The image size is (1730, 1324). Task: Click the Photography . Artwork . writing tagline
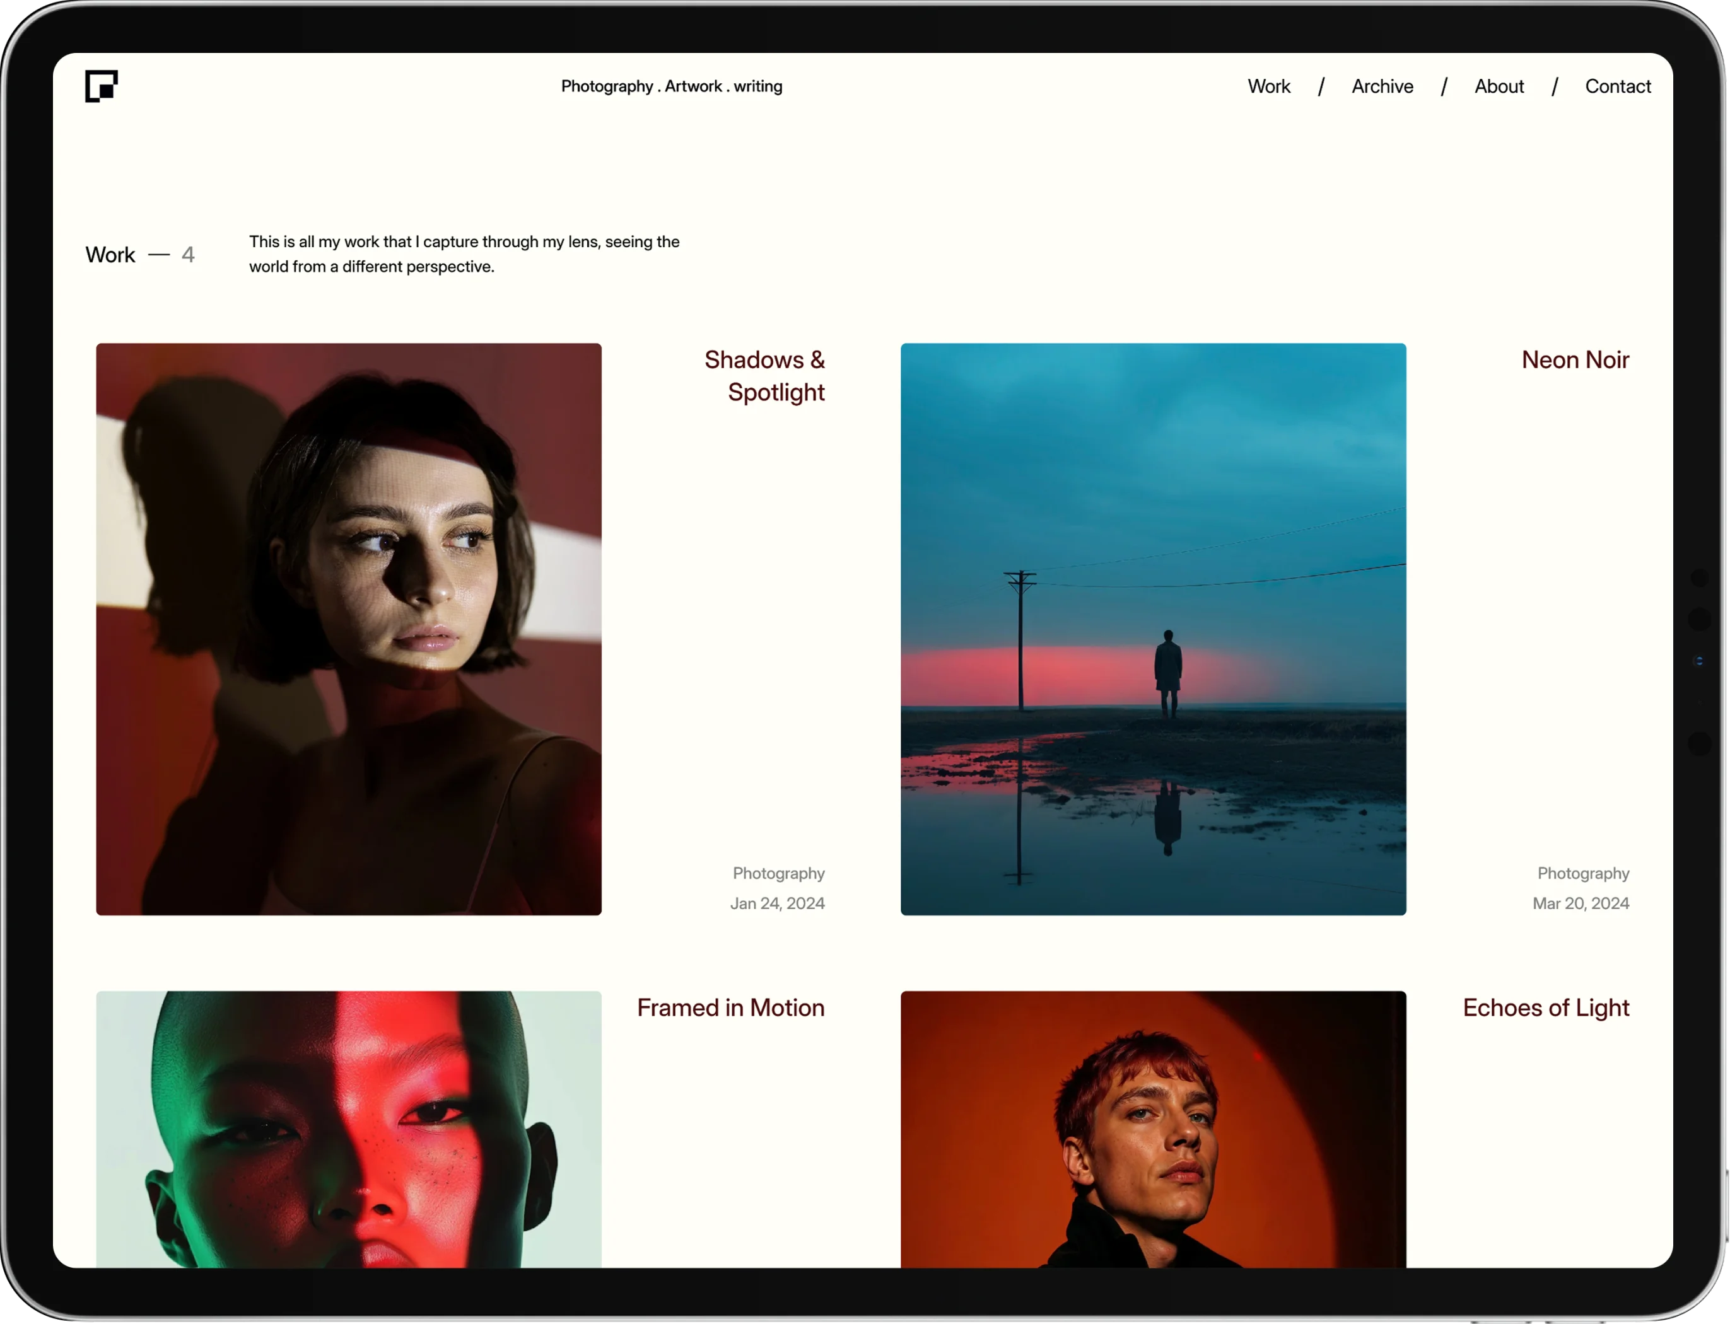tap(670, 86)
